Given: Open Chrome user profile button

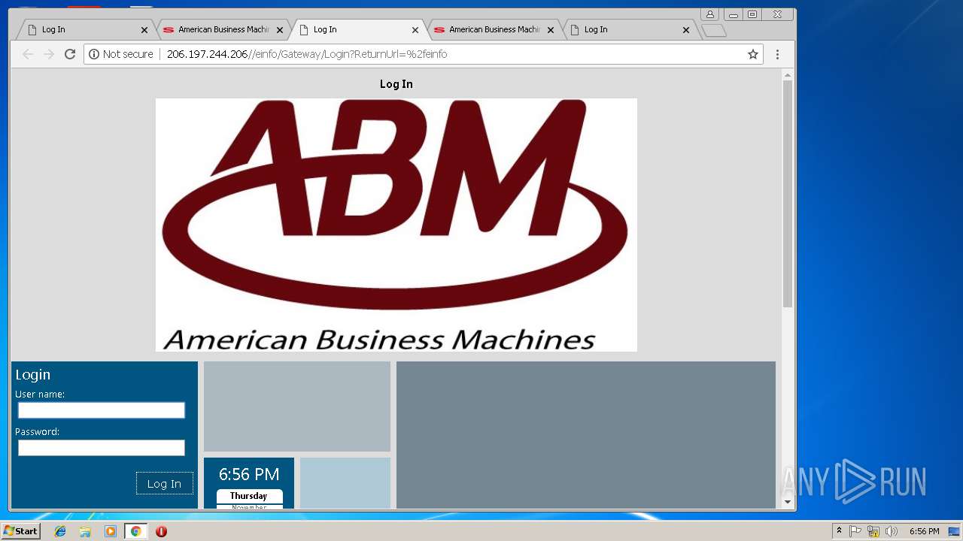Looking at the screenshot, I should [x=709, y=14].
